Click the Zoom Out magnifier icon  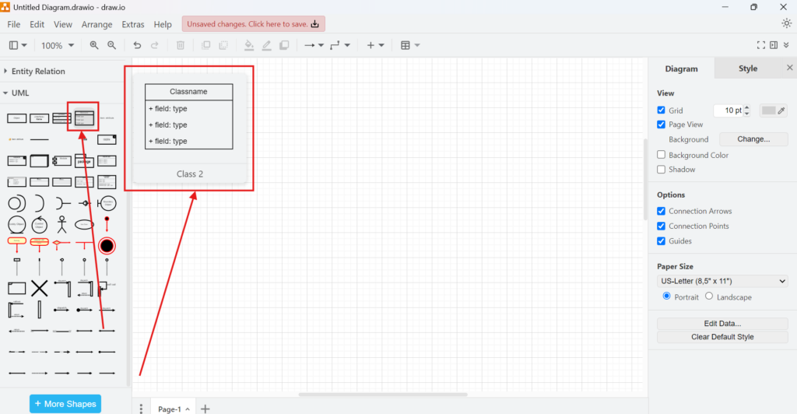coord(112,45)
